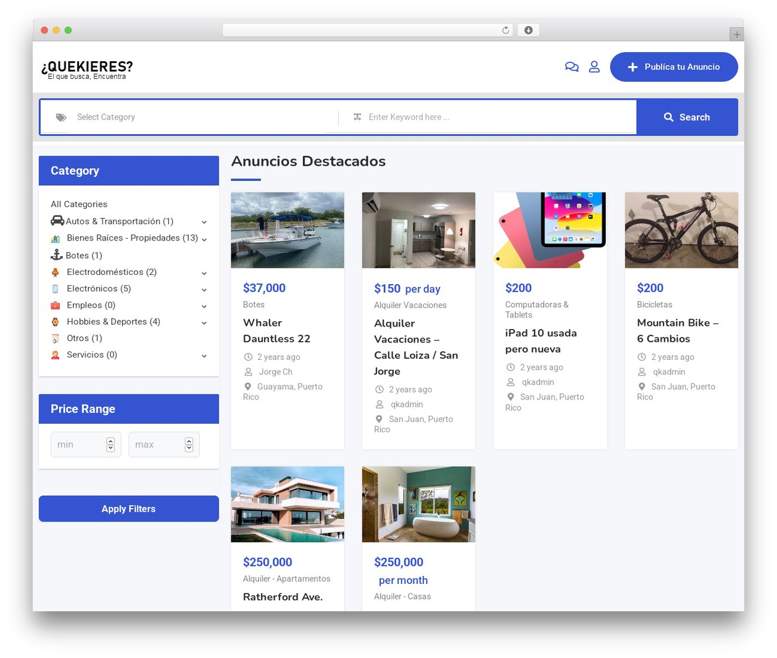Open Autos & Transportación (1) category
Screen dimensions: 777x658
[120, 221]
